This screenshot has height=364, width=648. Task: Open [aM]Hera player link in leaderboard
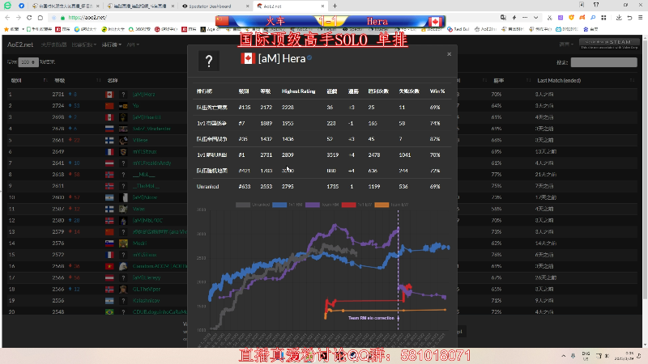[144, 95]
